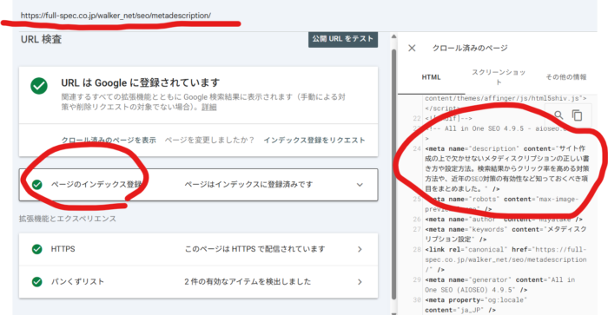The image size is (608, 315).
Task: Click the 公開 URL をテスト button
Action: click(343, 39)
